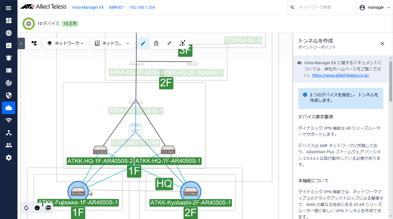Open the alarm bell events sidebar icon
The height and width of the screenshot is (219, 393).
pos(9,58)
